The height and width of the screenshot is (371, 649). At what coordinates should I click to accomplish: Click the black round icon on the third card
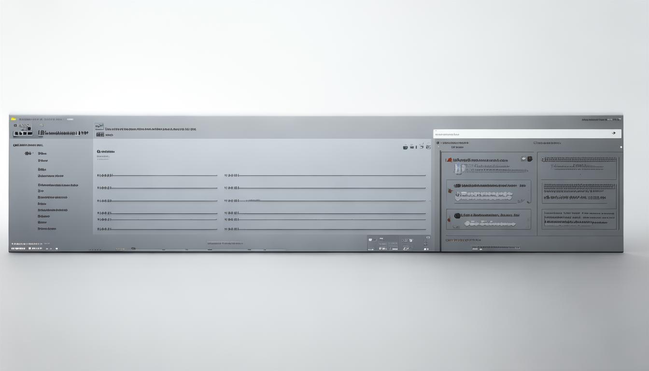click(x=457, y=216)
